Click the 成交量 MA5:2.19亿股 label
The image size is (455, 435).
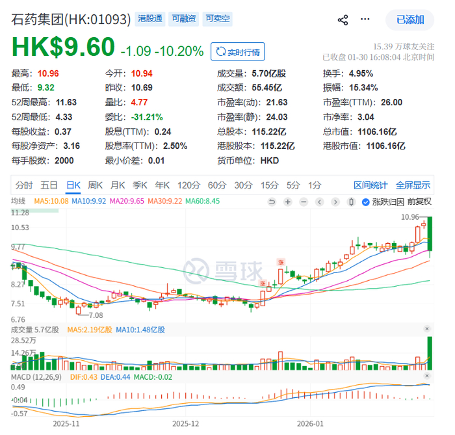tap(90, 330)
